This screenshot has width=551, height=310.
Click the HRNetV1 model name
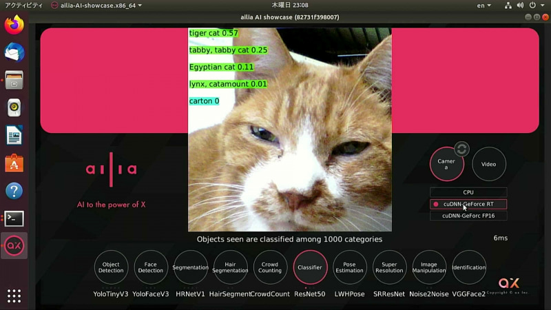[190, 294]
